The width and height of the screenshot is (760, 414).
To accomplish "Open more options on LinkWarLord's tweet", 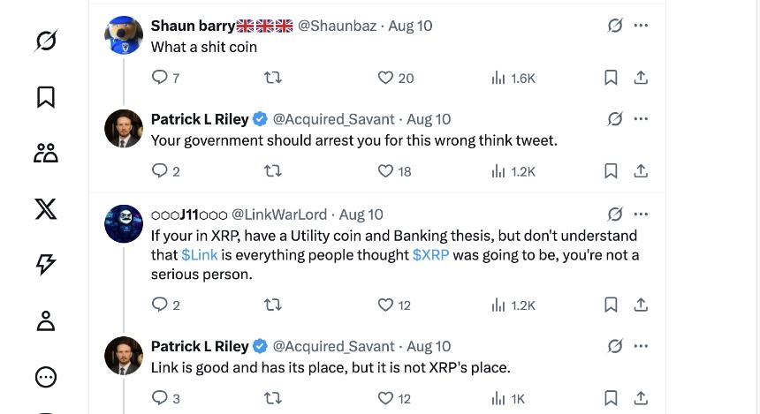I will 642,214.
